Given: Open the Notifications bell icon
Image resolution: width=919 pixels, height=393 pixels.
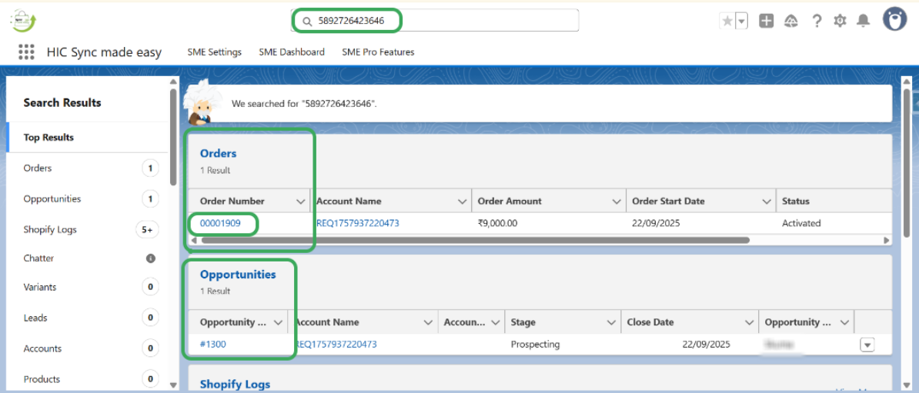Looking at the screenshot, I should point(864,21).
